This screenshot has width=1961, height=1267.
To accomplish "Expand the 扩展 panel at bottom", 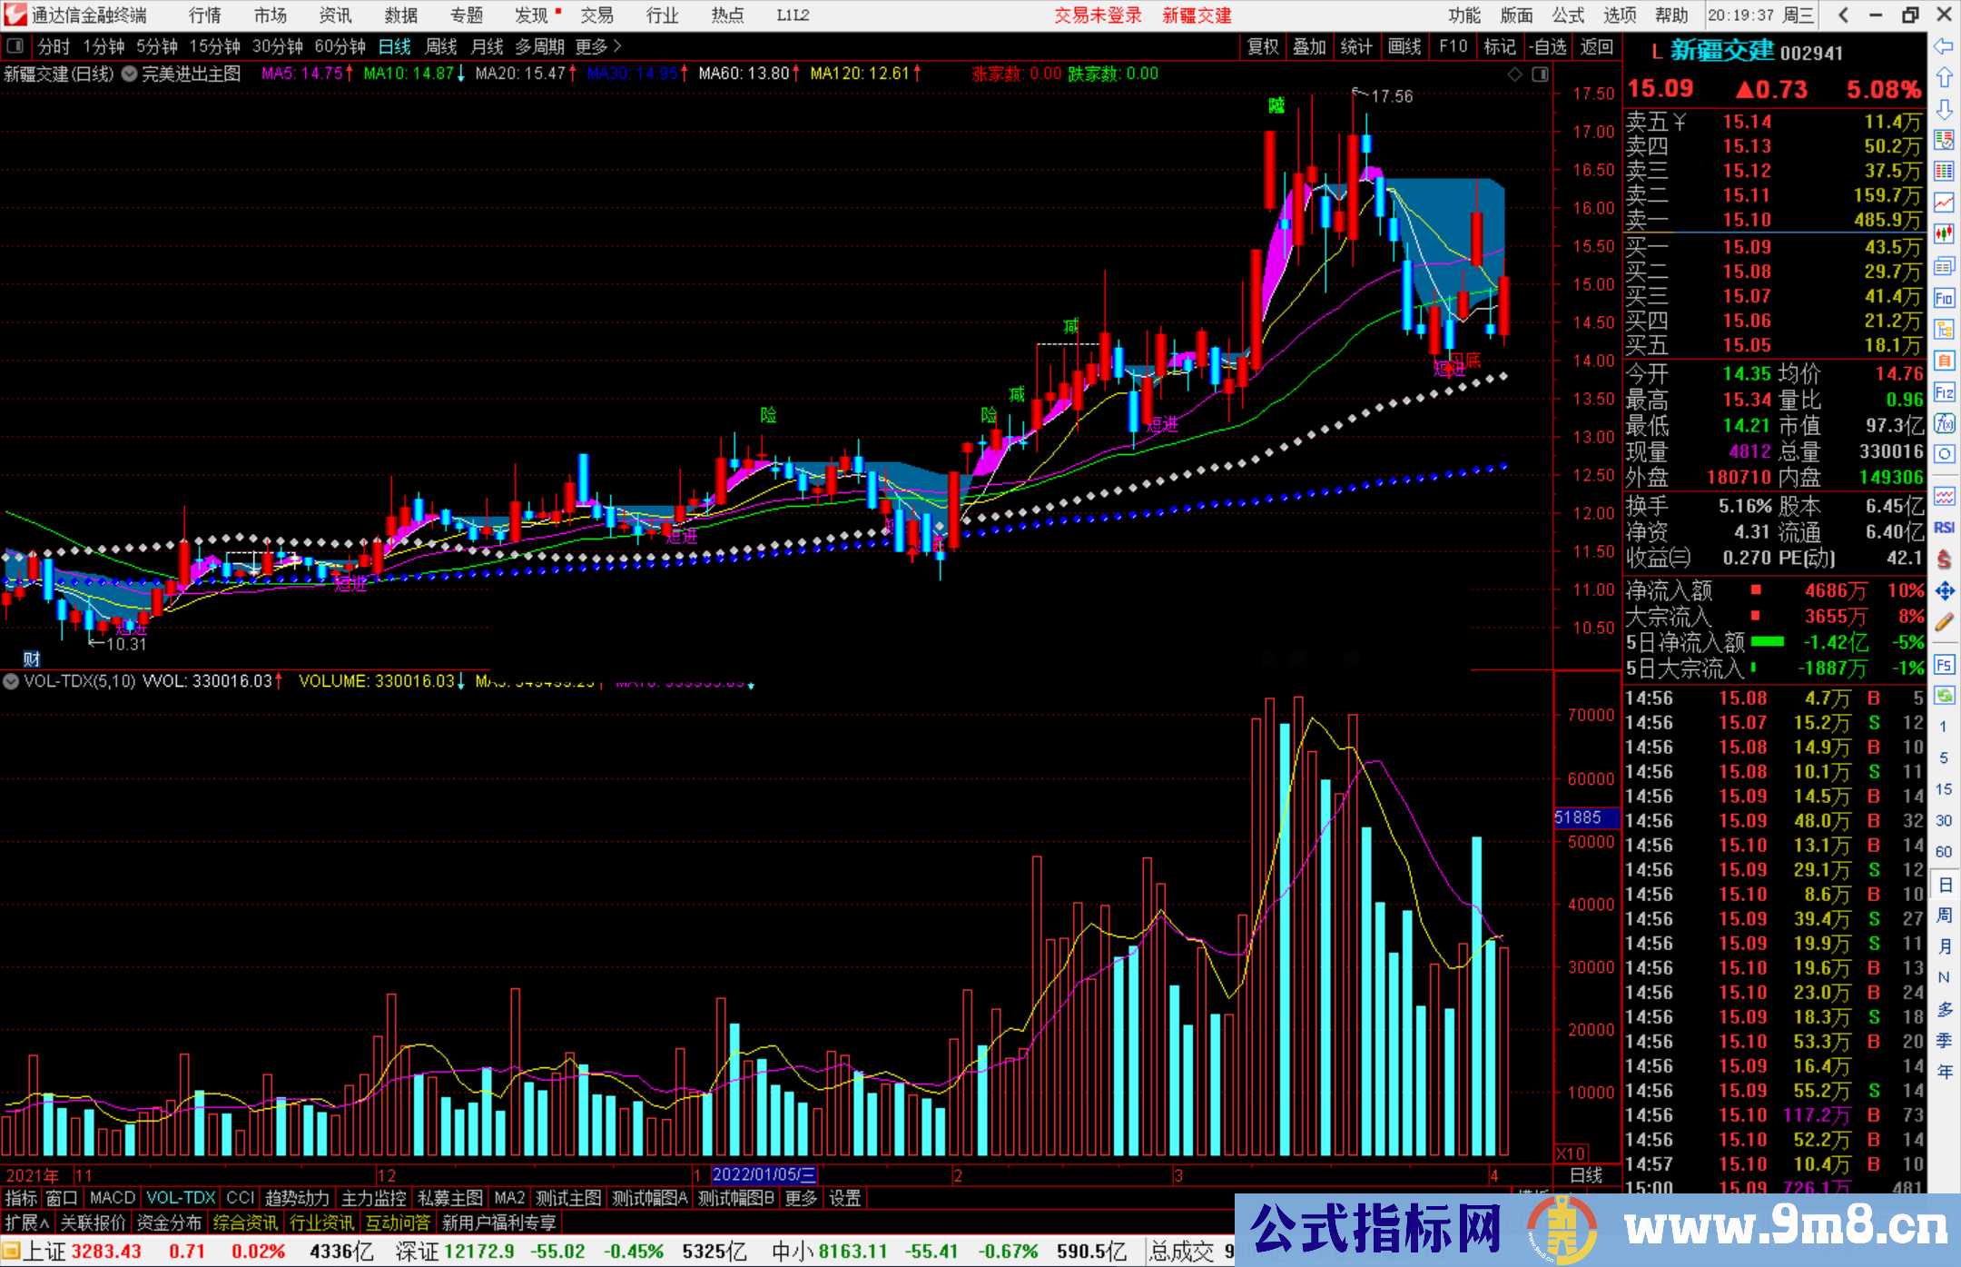I will [26, 1222].
